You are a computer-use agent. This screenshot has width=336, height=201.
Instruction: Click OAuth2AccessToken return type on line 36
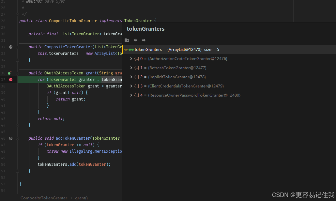point(64,73)
